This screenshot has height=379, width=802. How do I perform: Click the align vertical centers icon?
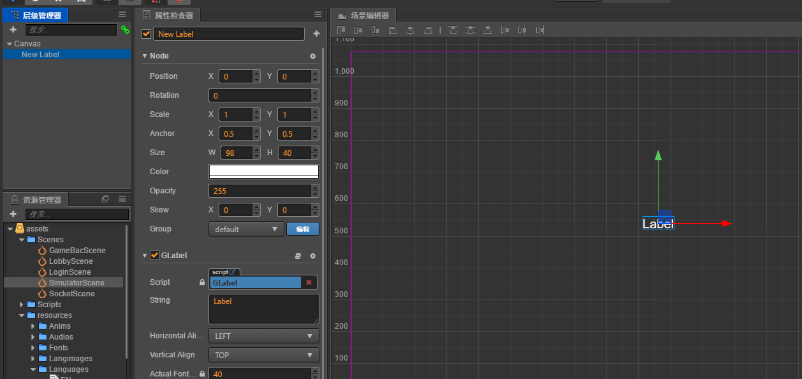click(358, 30)
